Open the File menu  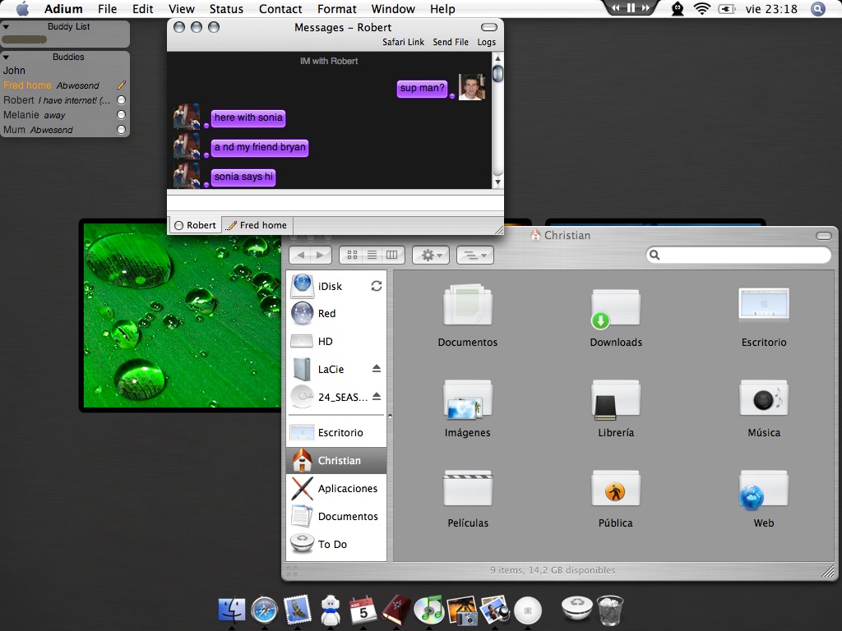pos(108,8)
